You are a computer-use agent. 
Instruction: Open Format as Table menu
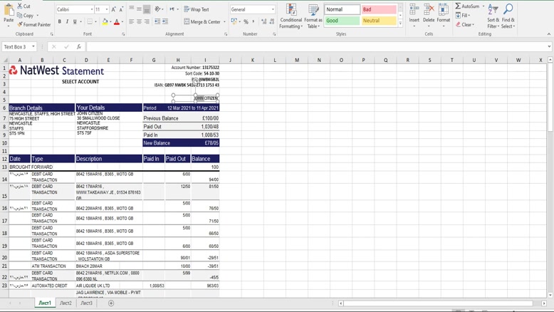(x=313, y=16)
